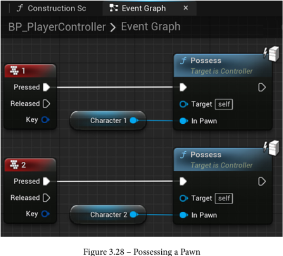The width and height of the screenshot is (283, 256).
Task: Click the Character 1 variable output pin
Action: tap(134, 120)
